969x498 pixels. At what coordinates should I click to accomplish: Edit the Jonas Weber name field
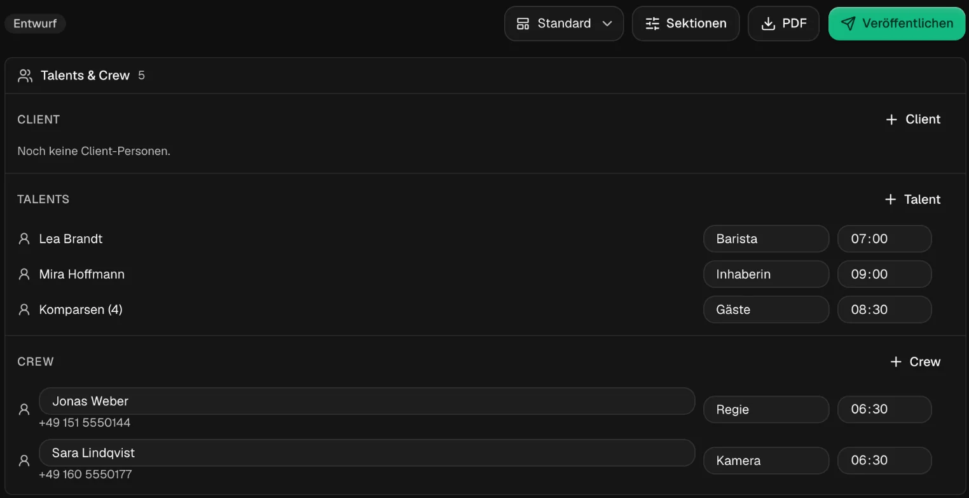367,401
